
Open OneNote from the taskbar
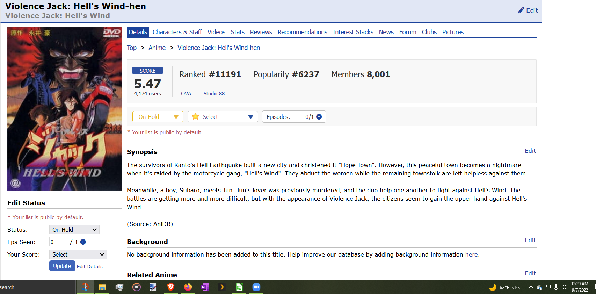click(x=205, y=287)
